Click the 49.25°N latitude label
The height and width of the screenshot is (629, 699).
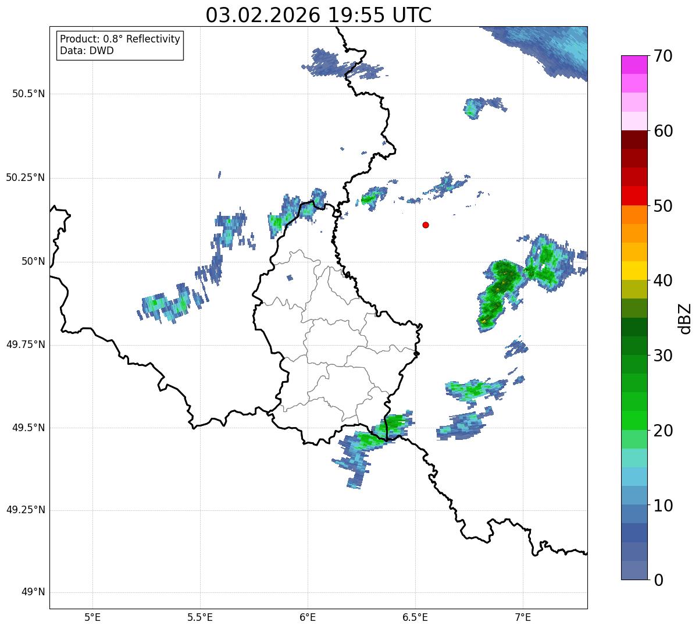pos(25,510)
